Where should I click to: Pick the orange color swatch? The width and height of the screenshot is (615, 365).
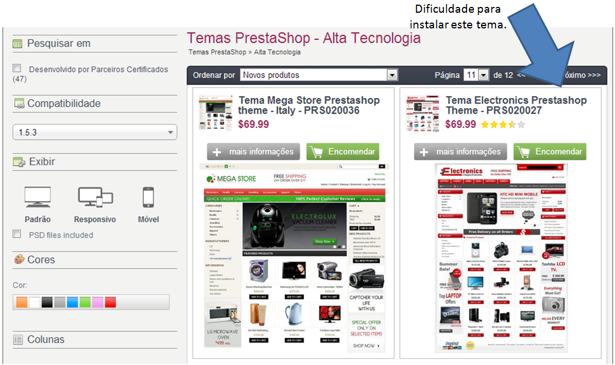tap(22, 302)
